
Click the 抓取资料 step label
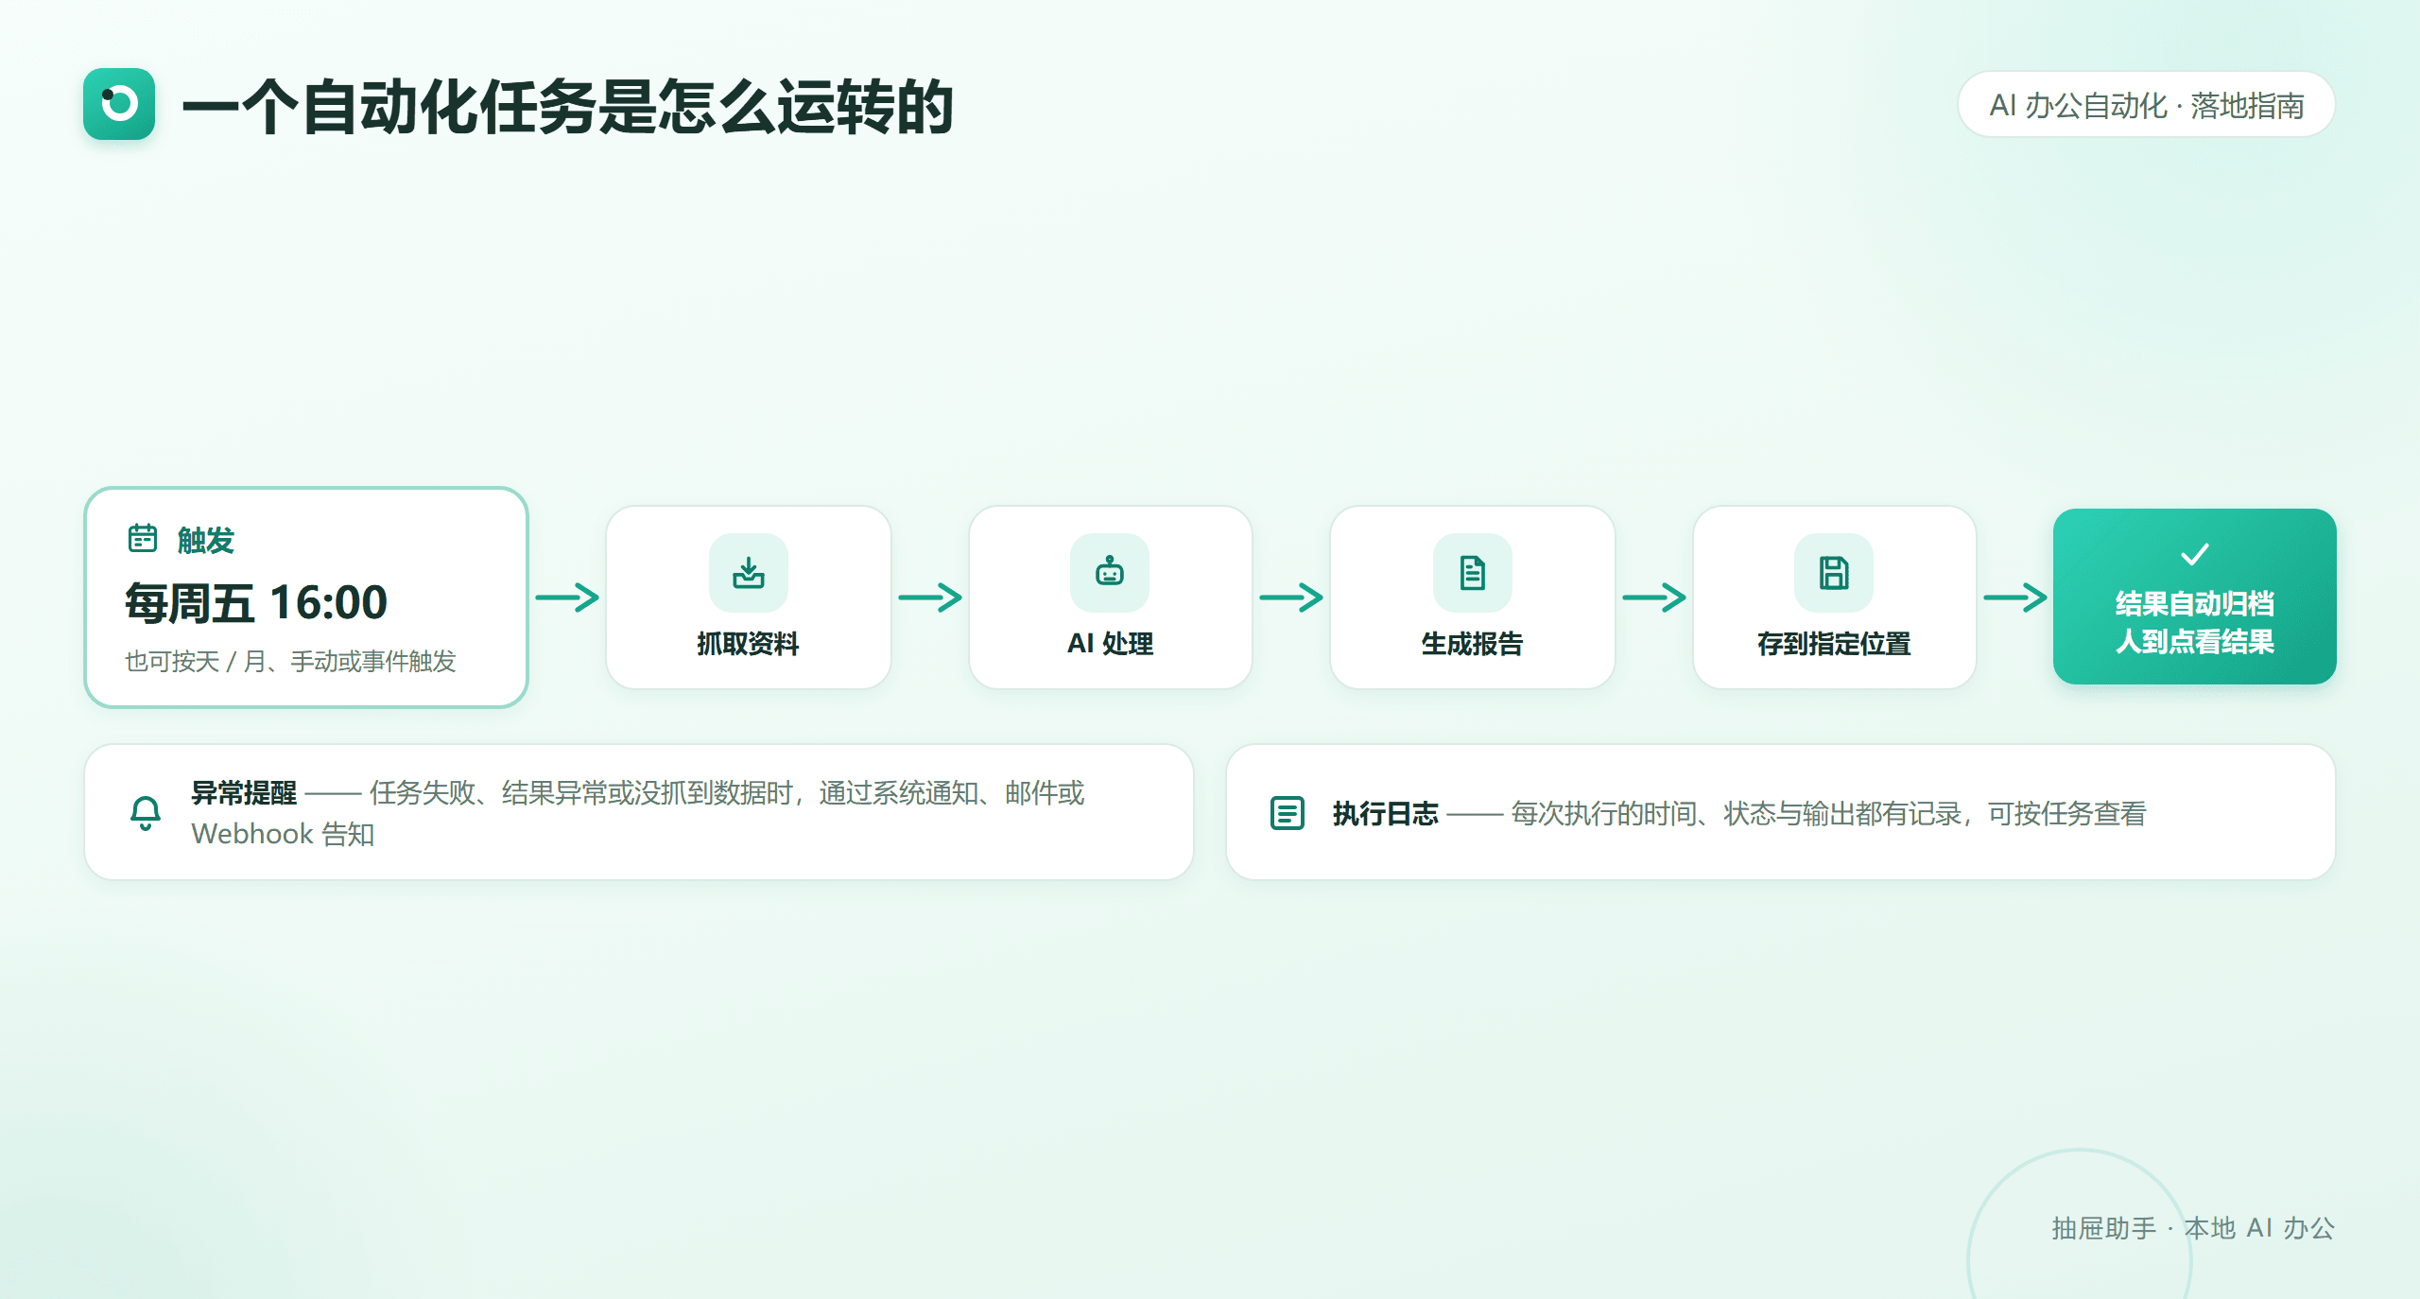[x=748, y=644]
